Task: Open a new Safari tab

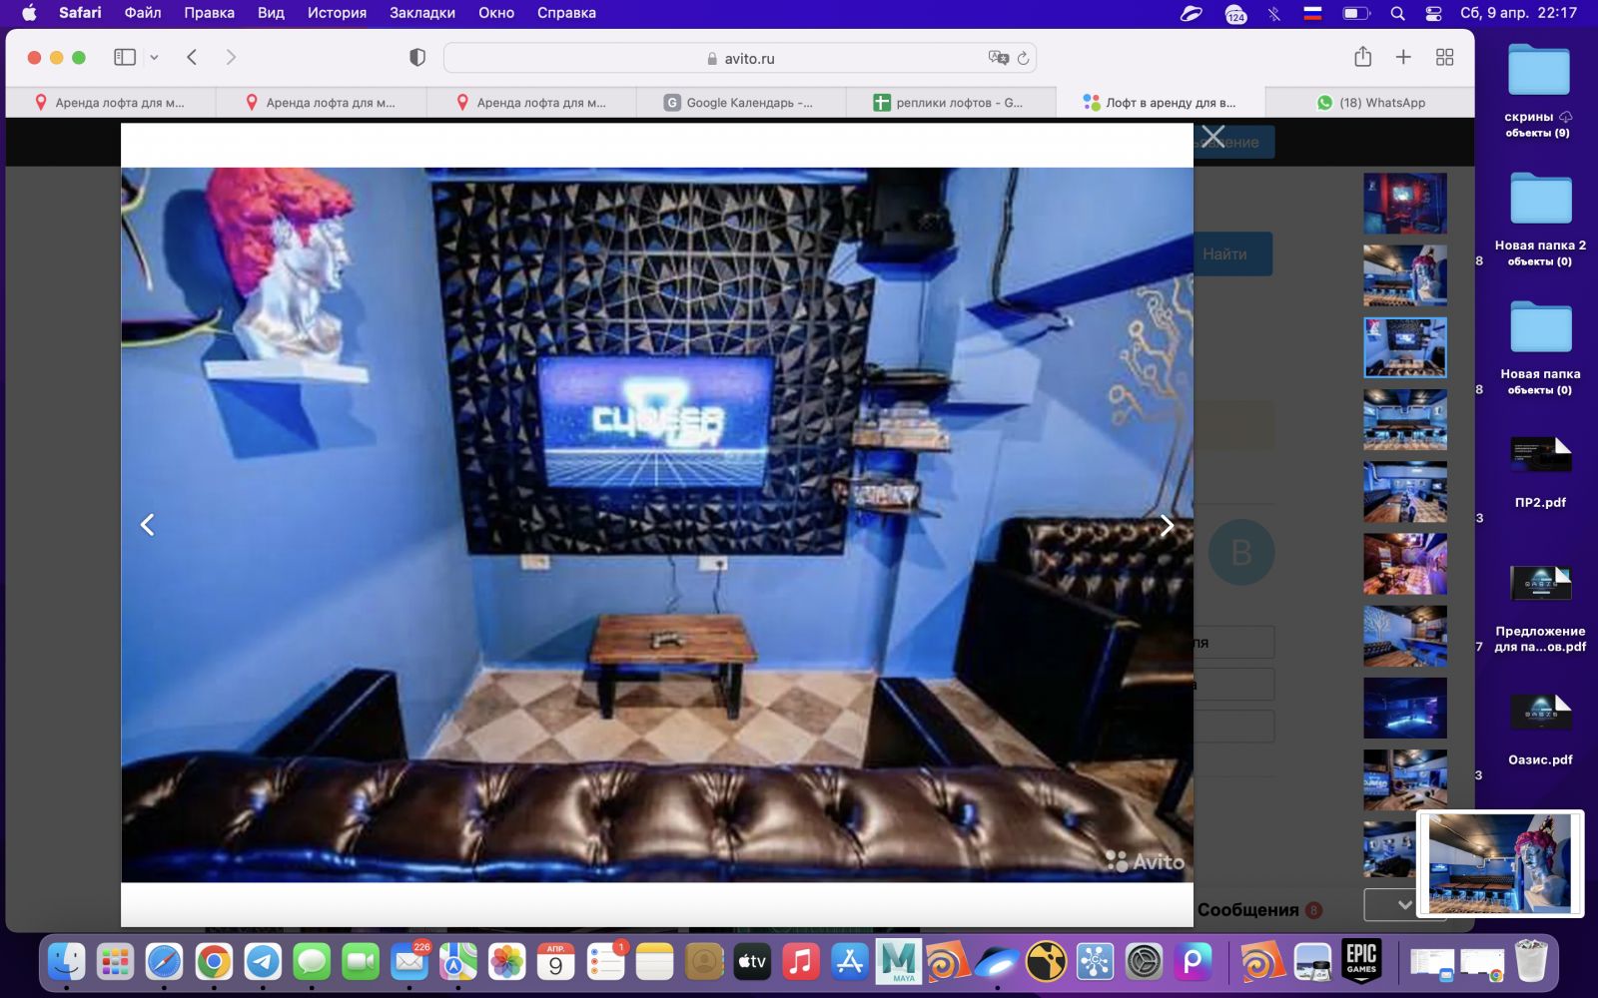Action: point(1403,58)
